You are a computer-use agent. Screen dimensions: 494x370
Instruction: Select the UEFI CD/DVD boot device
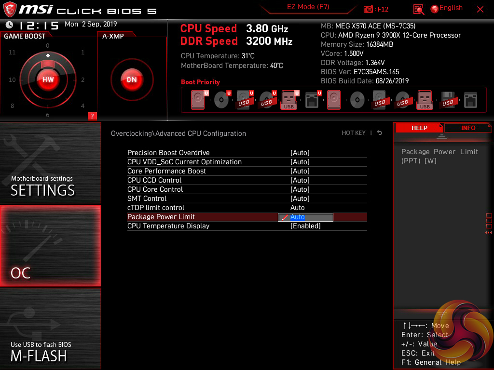[x=222, y=100]
